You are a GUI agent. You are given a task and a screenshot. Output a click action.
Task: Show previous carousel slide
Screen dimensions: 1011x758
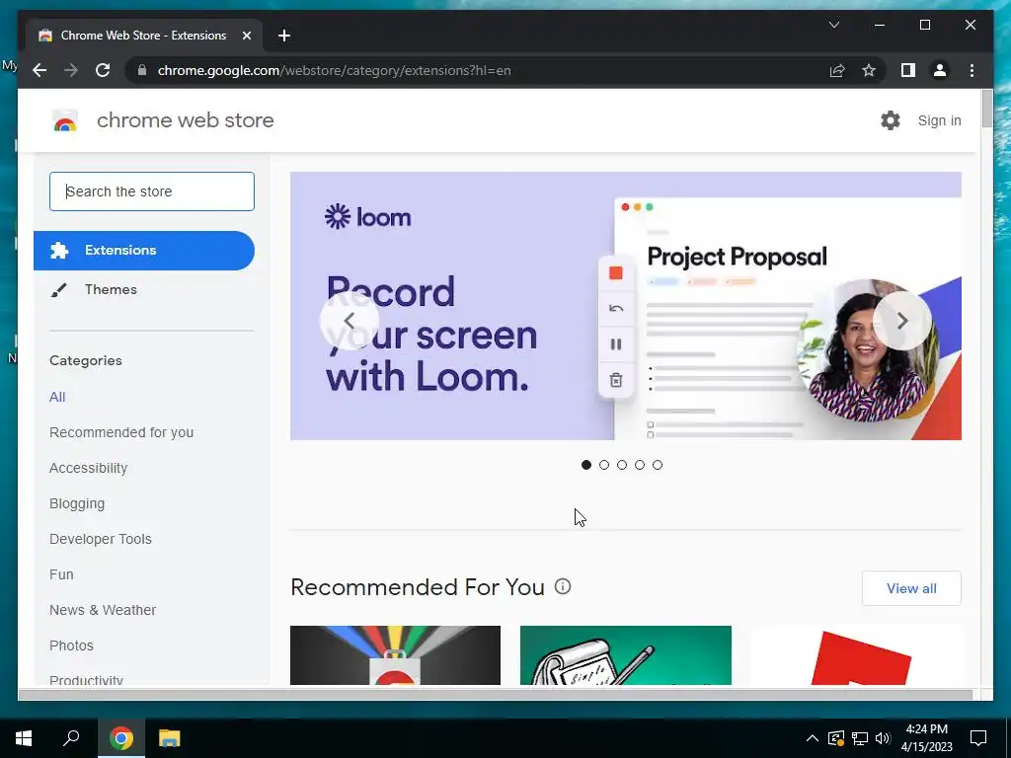pos(350,321)
